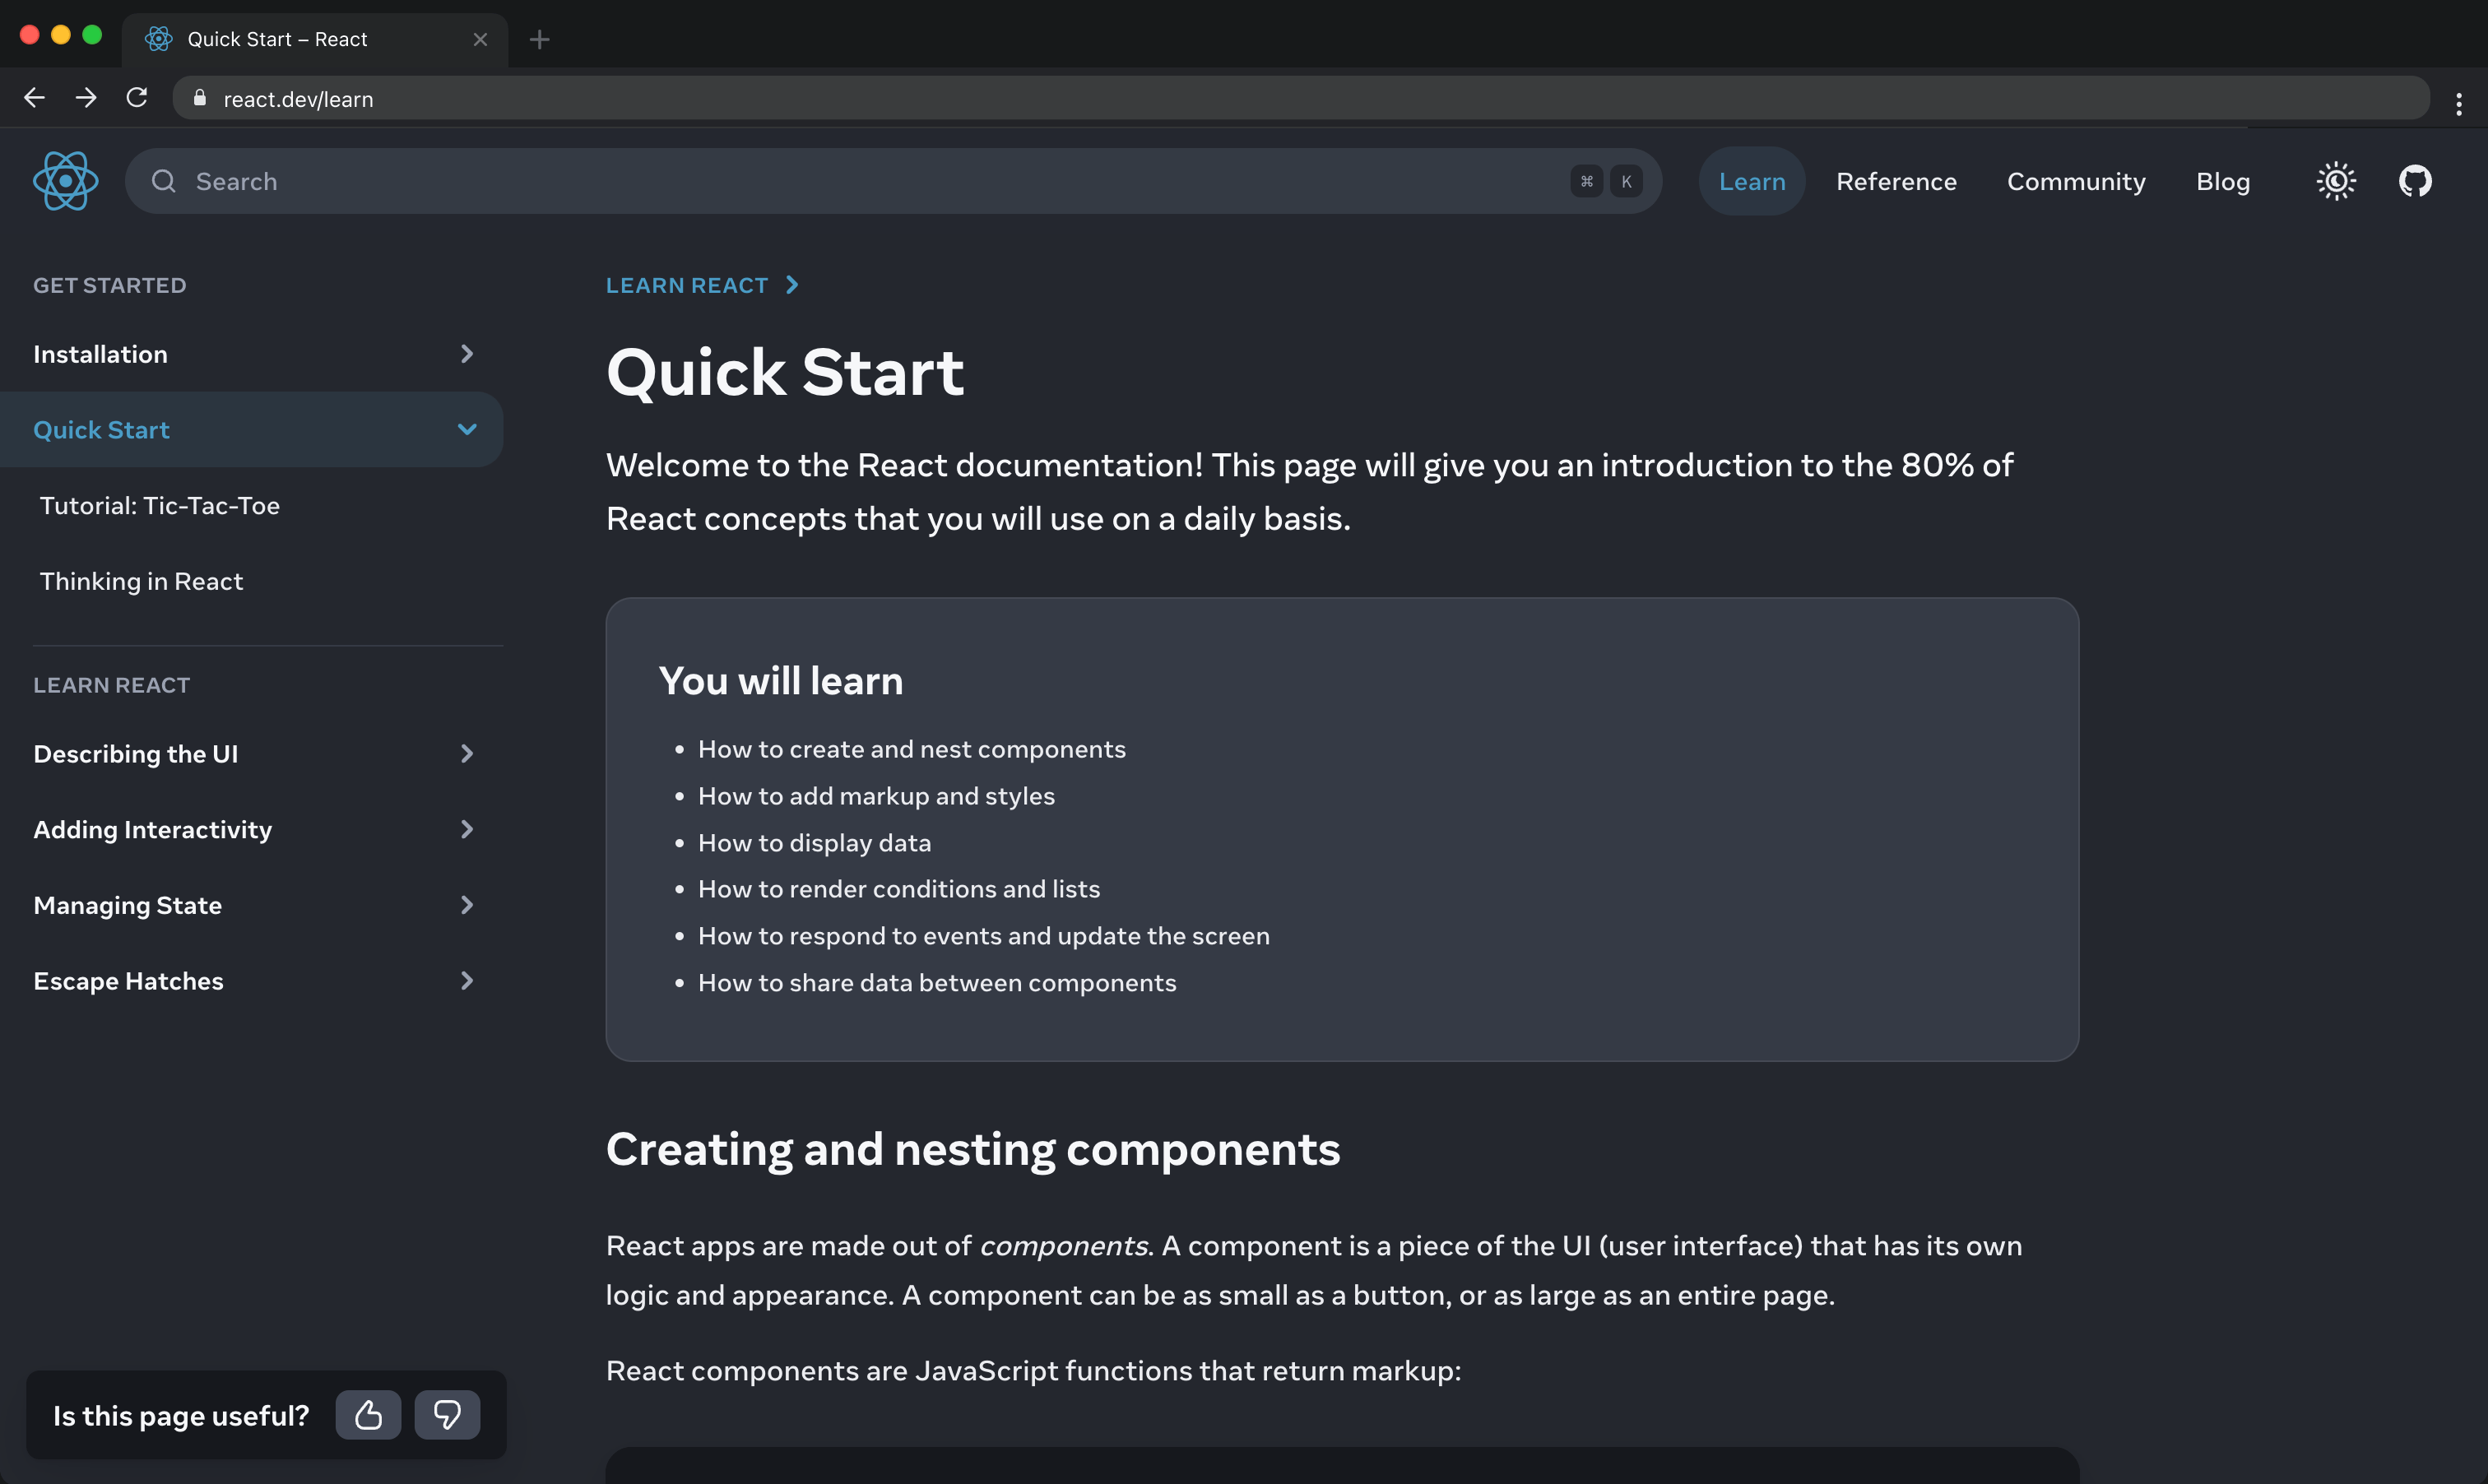Open browser three-dot menu
The width and height of the screenshot is (2488, 1484).
click(2458, 104)
